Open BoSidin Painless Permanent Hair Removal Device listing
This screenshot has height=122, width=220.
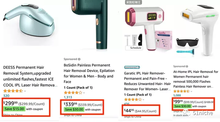(89, 74)
